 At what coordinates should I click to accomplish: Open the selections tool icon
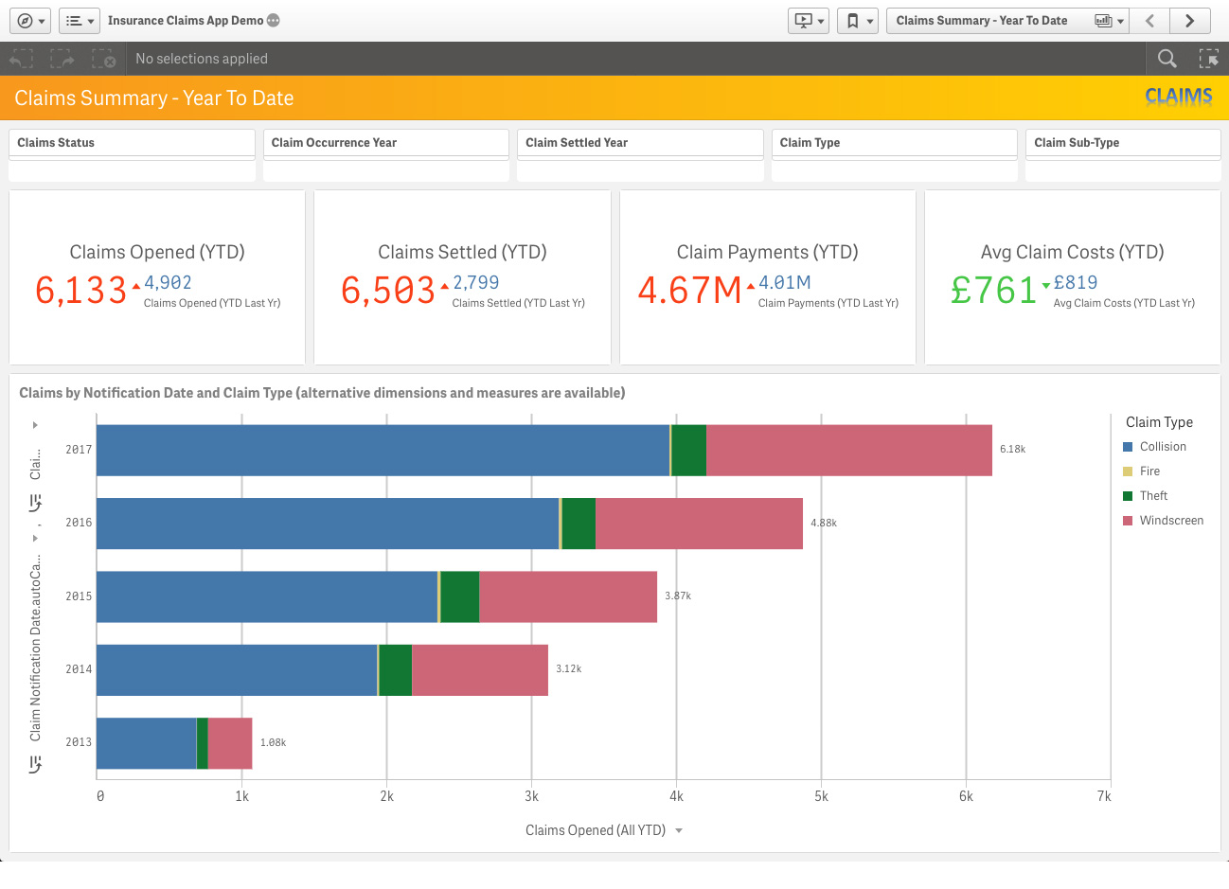click(1208, 59)
